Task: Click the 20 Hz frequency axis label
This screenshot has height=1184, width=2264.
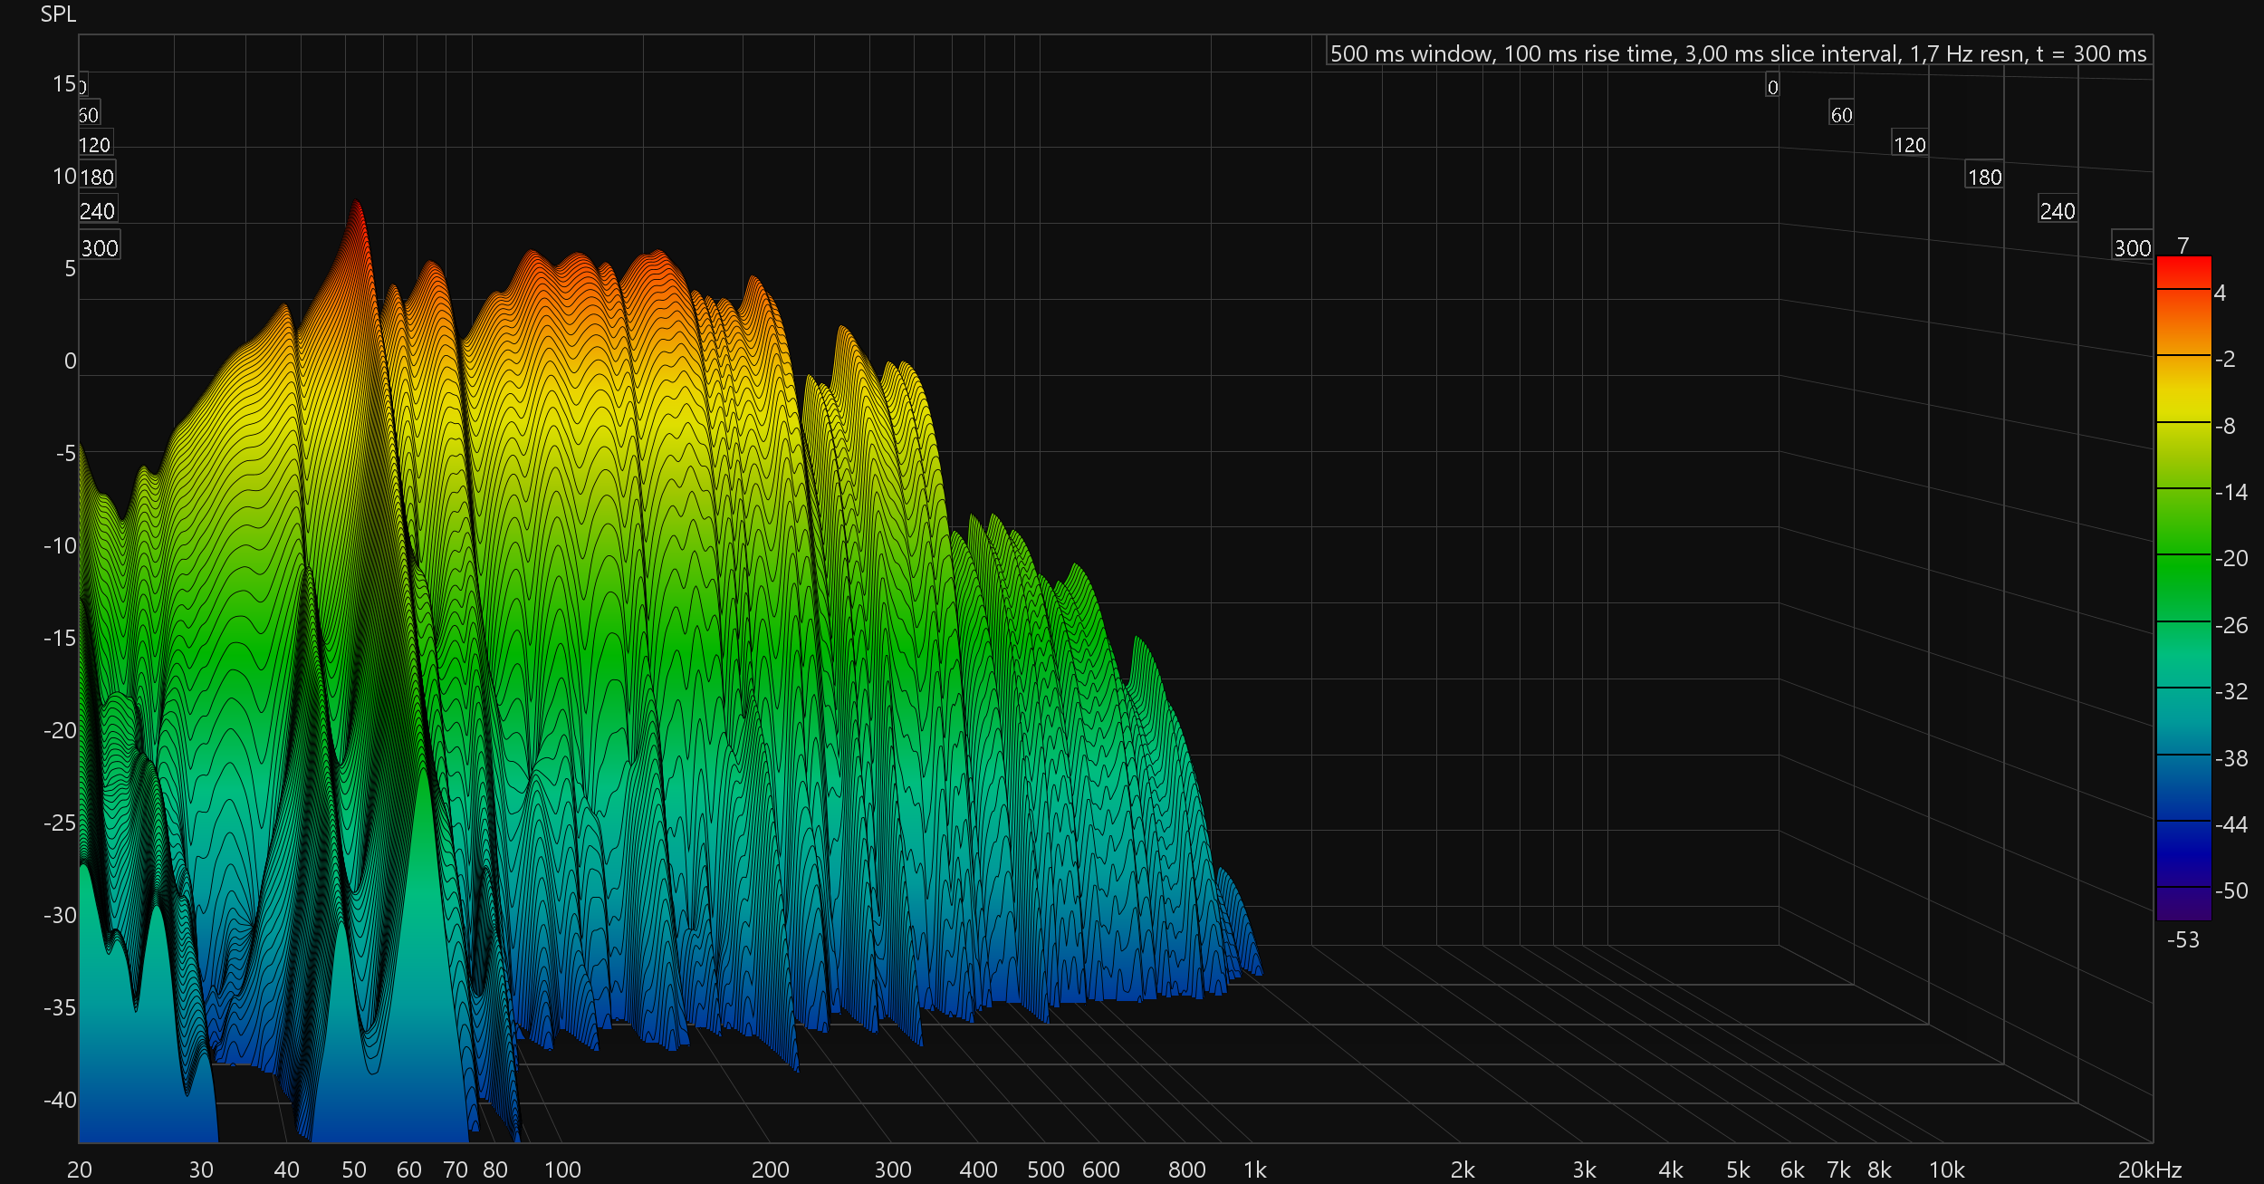Action: click(80, 1170)
